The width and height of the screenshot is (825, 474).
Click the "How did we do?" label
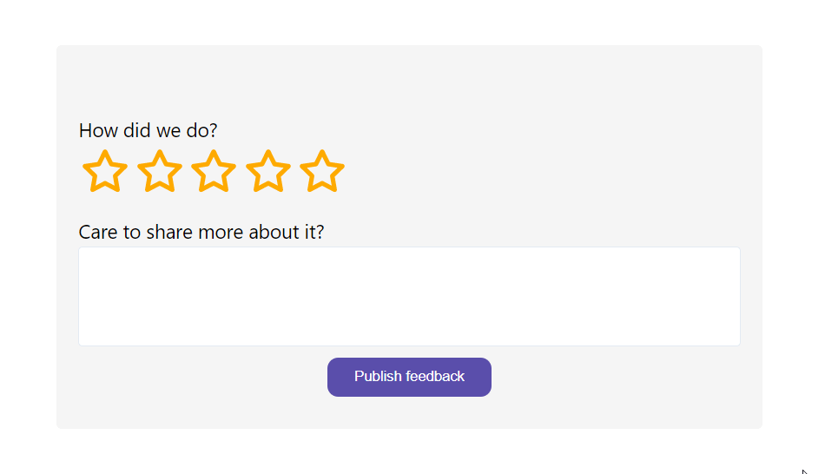coord(148,130)
